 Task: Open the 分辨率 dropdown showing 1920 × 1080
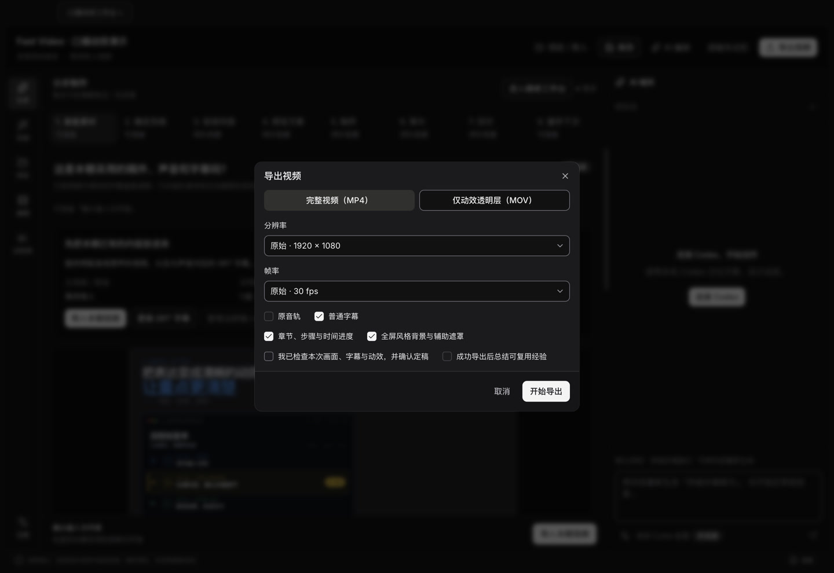tap(417, 245)
